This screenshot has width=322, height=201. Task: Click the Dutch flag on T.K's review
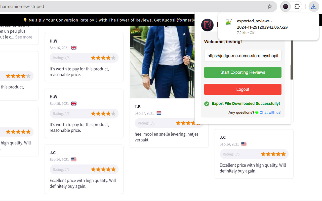point(159,113)
